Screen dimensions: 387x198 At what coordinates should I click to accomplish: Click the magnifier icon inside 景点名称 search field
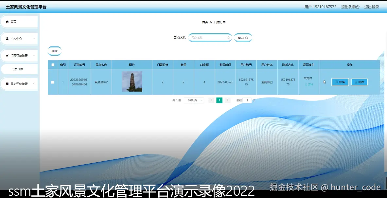[x=228, y=38]
